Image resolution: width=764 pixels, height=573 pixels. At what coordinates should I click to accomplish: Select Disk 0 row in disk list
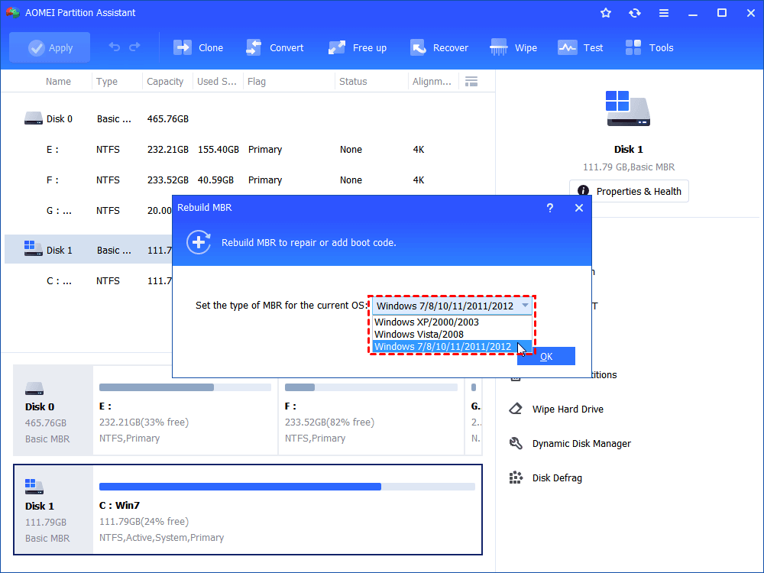pyautogui.click(x=59, y=118)
